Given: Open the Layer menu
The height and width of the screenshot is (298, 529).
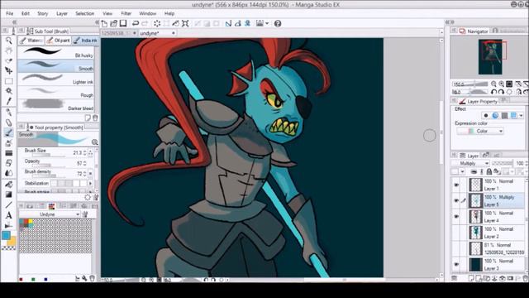Looking at the screenshot, I should [x=62, y=13].
